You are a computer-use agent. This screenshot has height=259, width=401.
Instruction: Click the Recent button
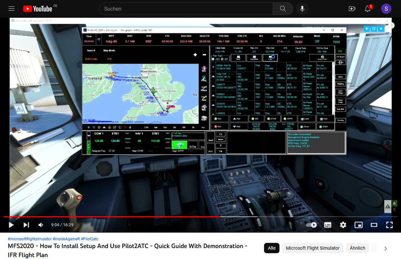click(220, 140)
